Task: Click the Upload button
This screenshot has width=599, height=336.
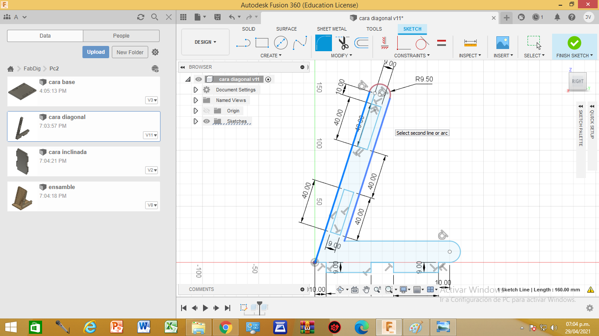Action: pos(96,52)
